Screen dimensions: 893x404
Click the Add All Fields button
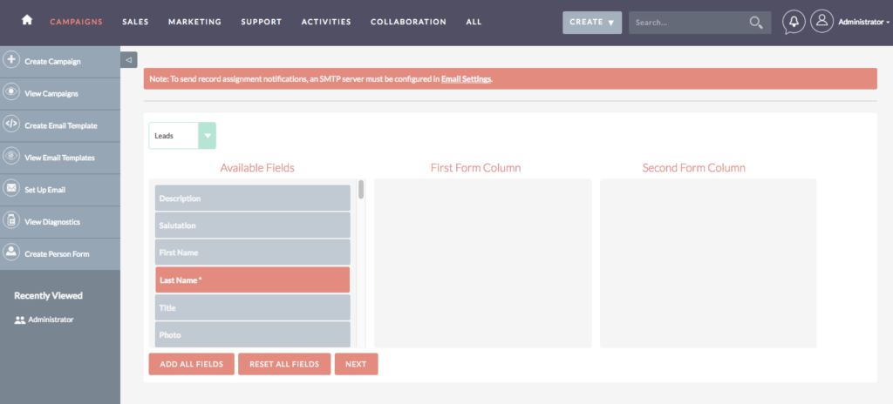pyautogui.click(x=191, y=364)
